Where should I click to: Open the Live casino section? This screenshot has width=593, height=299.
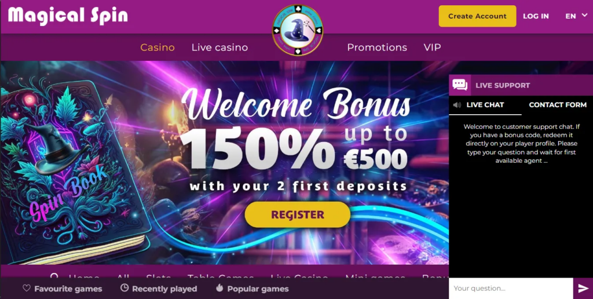click(219, 48)
